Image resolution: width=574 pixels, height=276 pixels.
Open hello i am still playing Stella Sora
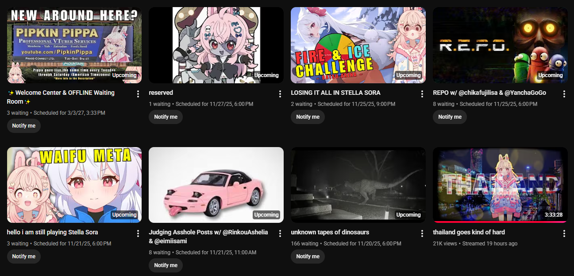pos(53,232)
